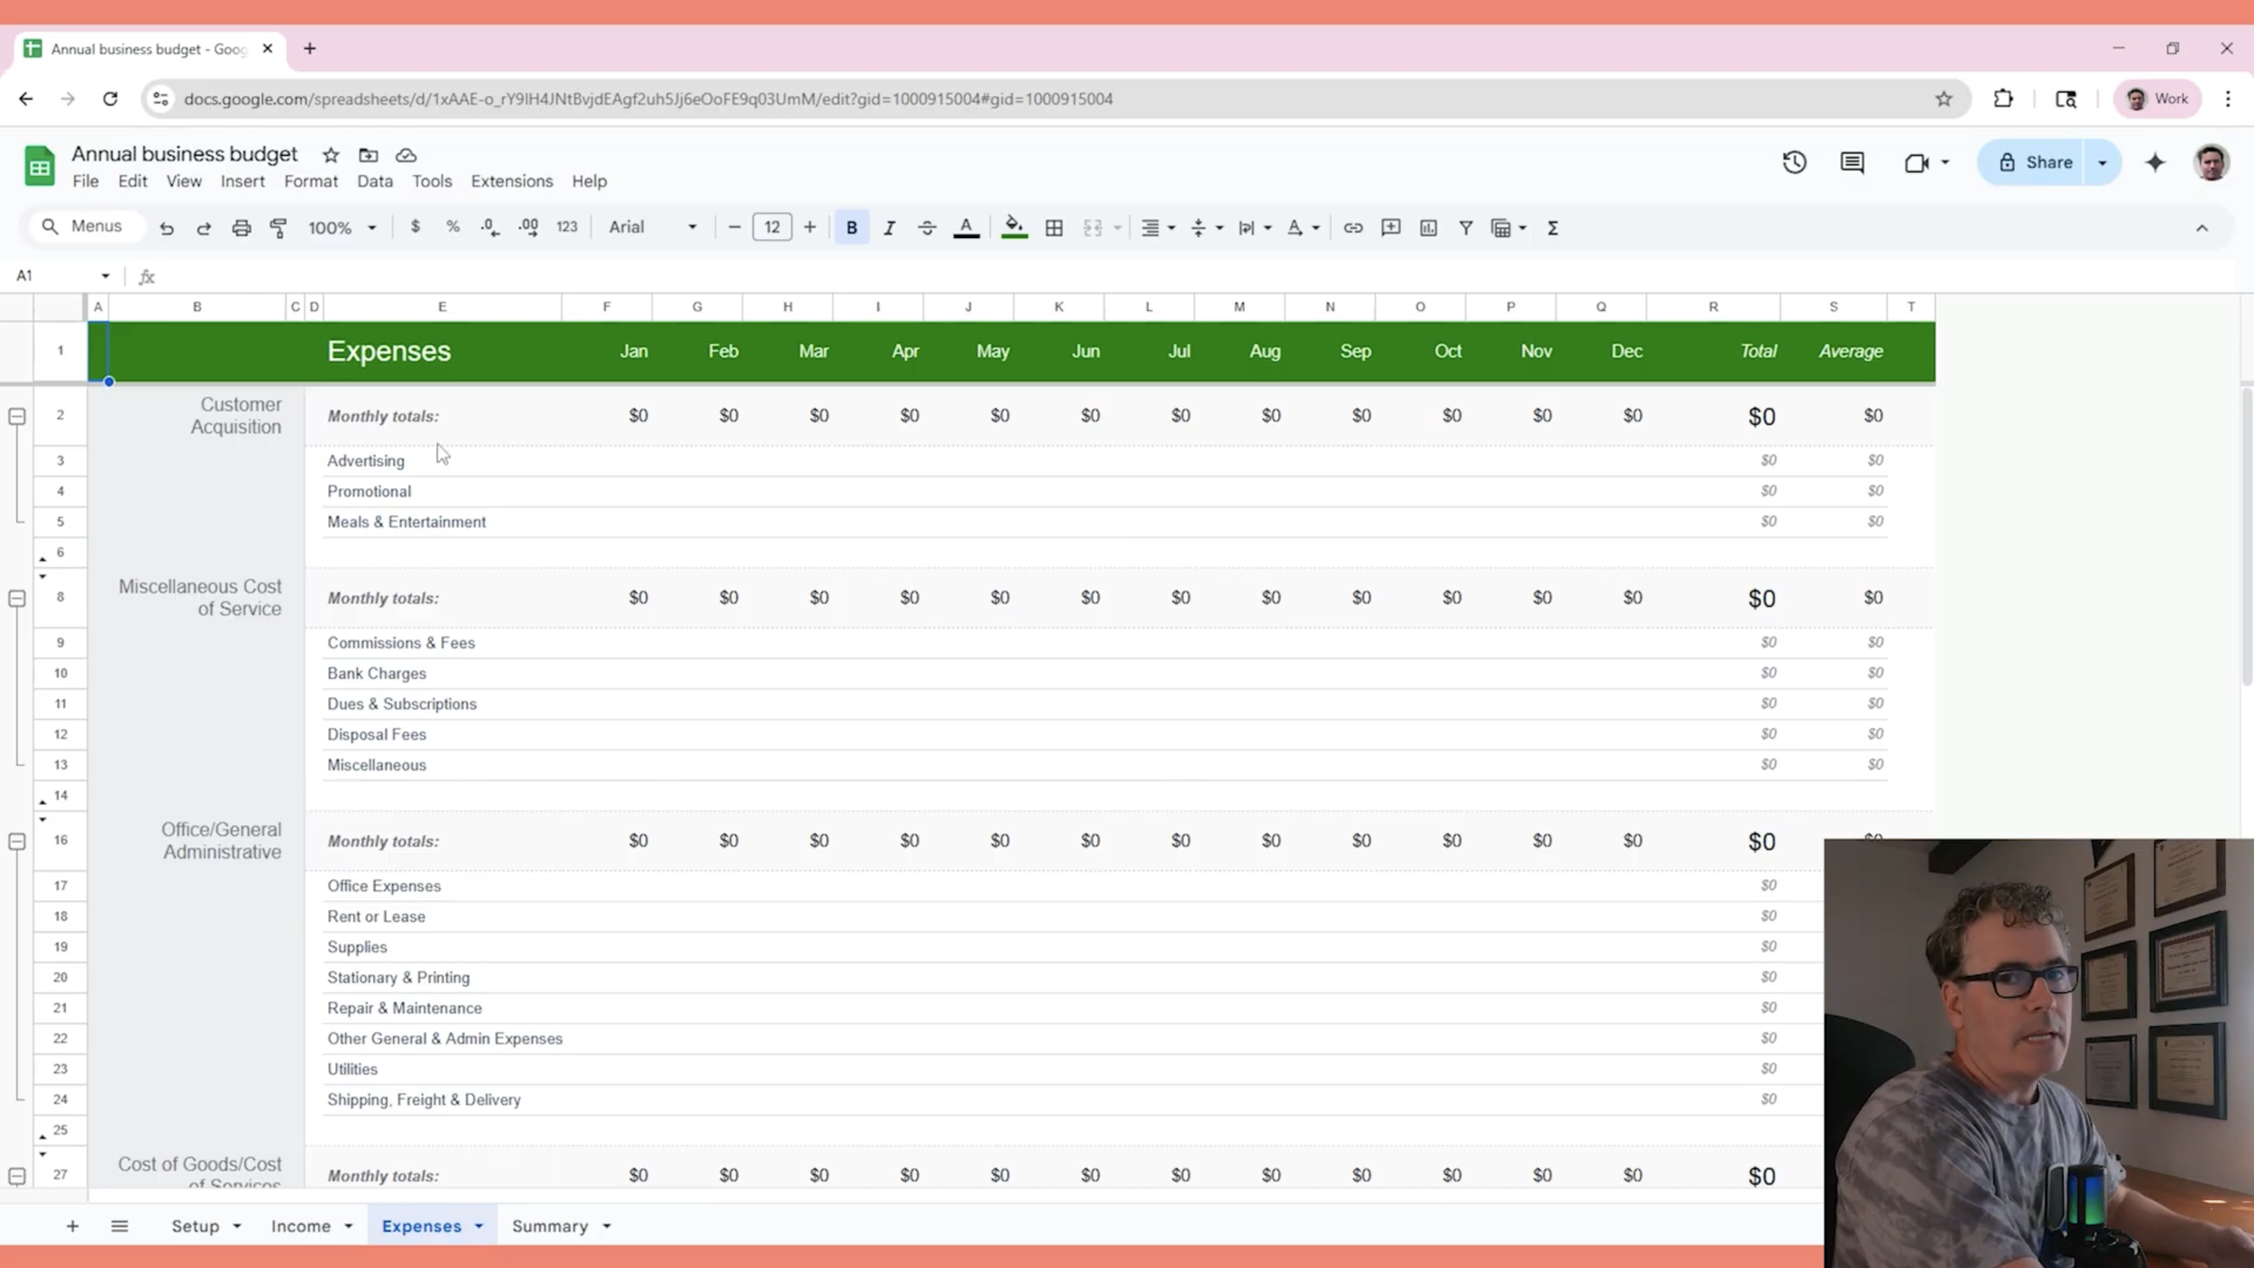This screenshot has width=2254, height=1268.
Task: Click the Functions sigma icon
Action: click(x=1553, y=227)
